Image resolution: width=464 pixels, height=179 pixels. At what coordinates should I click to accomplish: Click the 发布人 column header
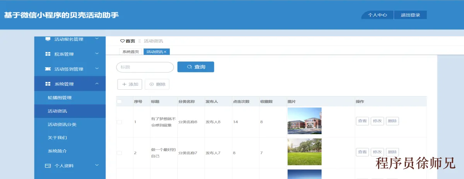pos(212,102)
